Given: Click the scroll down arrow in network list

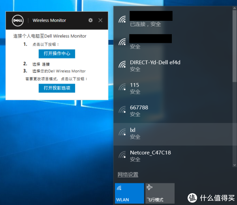Looking at the screenshot, I should tap(235, 165).
